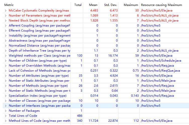Sort by the Total column header
189x125 pixels.
(78, 5)
